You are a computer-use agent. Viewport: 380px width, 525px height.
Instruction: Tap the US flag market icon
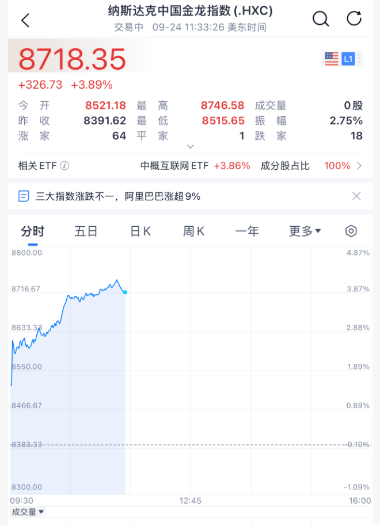pos(332,59)
